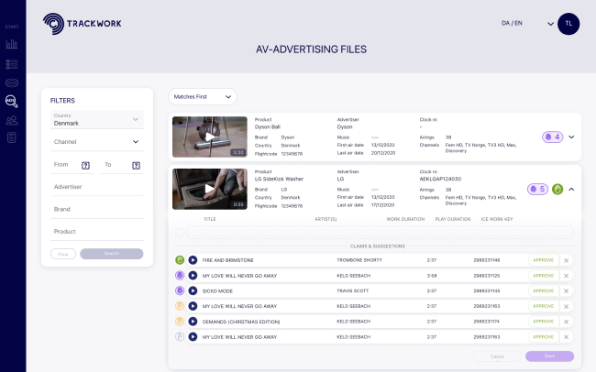Click the ICE WORK KEY column header
The image size is (596, 372).
click(x=497, y=219)
